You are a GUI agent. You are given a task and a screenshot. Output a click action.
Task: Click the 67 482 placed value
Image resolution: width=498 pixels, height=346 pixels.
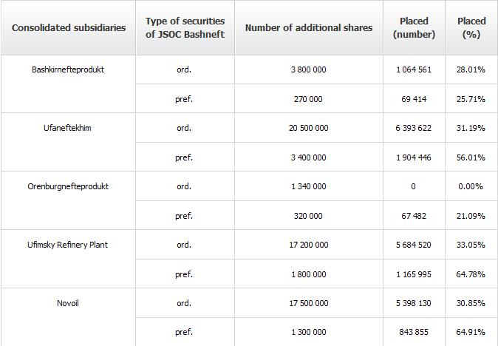pos(414,216)
